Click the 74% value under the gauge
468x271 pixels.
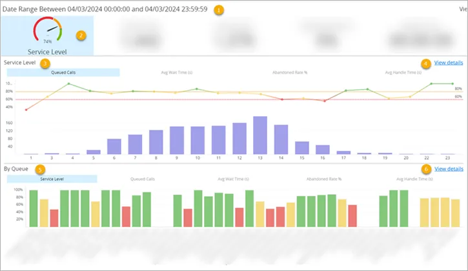click(x=48, y=41)
